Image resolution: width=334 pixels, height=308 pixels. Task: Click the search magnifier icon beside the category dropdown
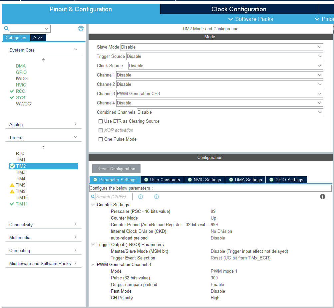coord(6,29)
